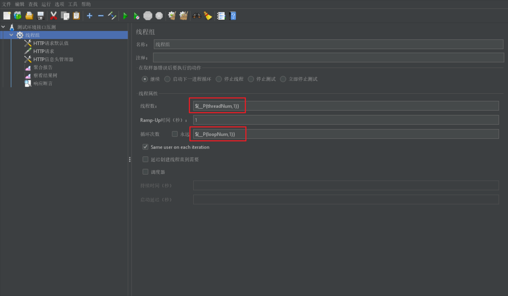
Task: Click the Clear results broom icon
Action: 172,16
